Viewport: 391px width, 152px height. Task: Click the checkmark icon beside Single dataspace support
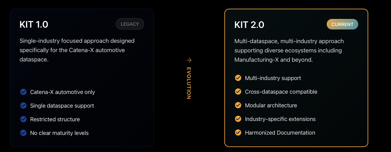tap(23, 105)
